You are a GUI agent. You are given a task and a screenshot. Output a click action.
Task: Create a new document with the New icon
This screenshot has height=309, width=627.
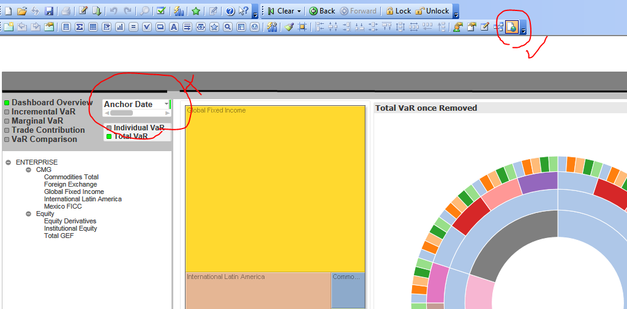(x=9, y=11)
